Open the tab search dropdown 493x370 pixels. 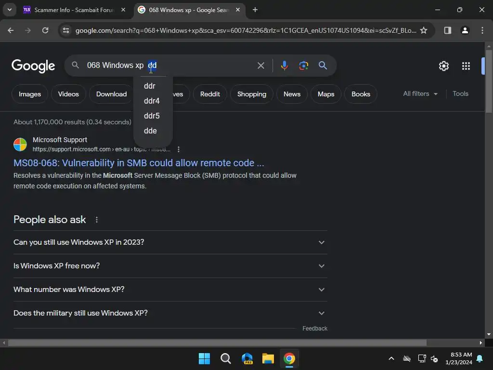point(10,10)
